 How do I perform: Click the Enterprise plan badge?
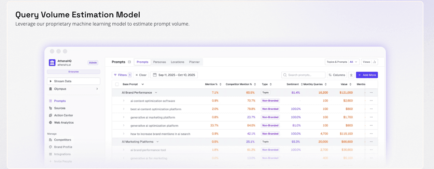[x=74, y=72]
